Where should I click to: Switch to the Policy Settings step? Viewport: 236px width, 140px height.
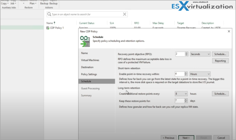click(89, 74)
